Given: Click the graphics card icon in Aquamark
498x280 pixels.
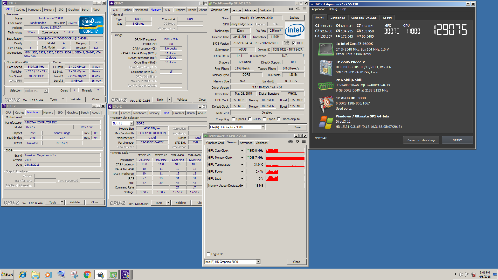Looking at the screenshot, I should pos(326,104).
